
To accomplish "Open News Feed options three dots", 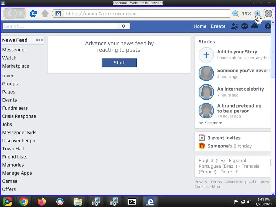I will click(x=39, y=40).
